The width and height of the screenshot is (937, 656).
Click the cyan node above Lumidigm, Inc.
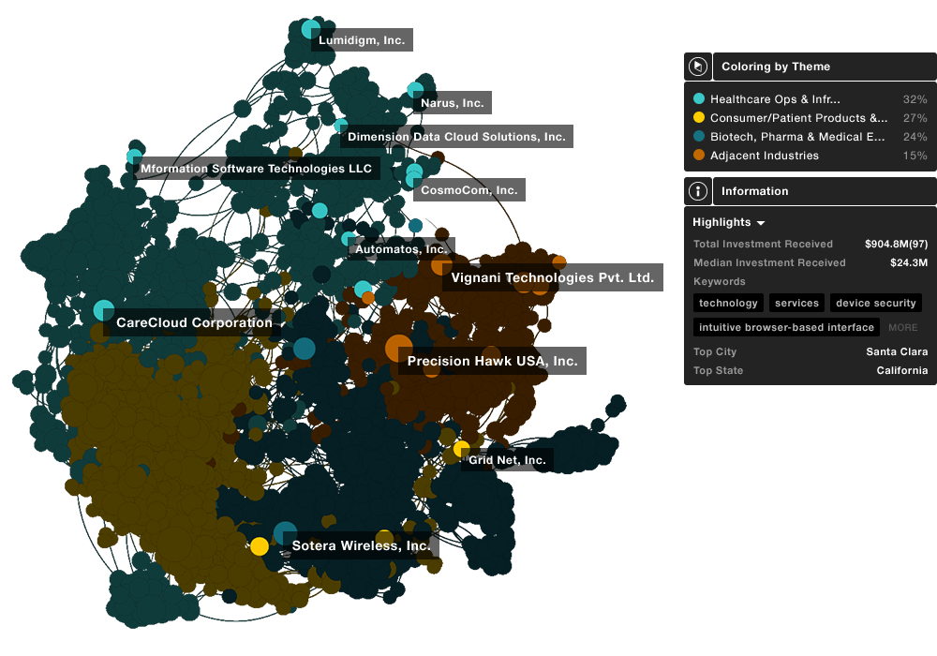click(311, 29)
